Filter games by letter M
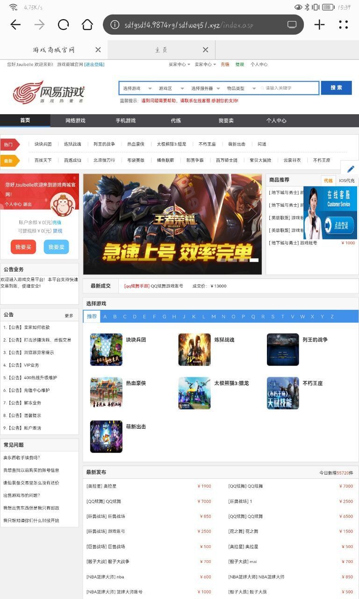The image size is (359, 599). tap(214, 317)
